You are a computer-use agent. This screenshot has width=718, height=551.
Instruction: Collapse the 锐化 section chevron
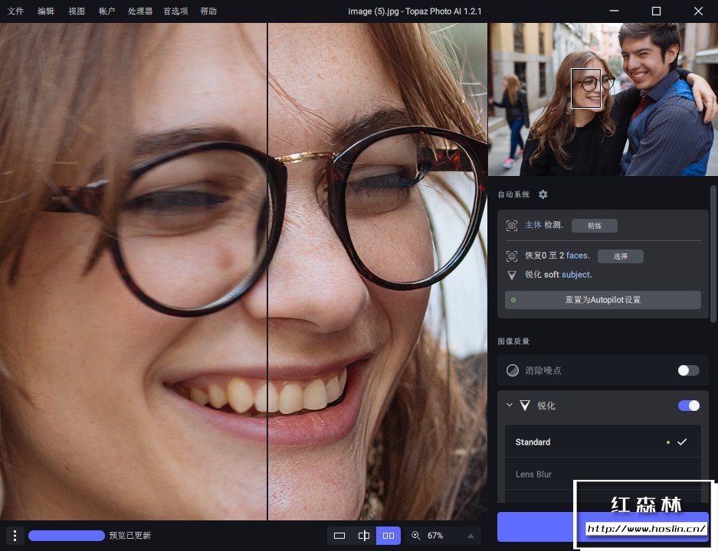pos(510,405)
